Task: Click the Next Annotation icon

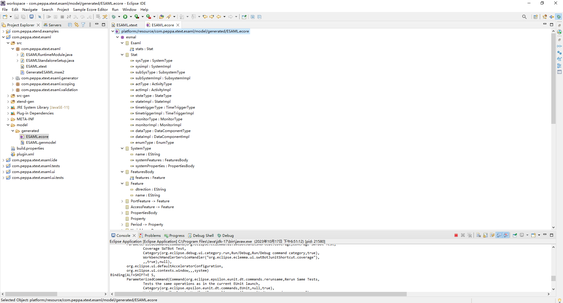Action: point(182,17)
